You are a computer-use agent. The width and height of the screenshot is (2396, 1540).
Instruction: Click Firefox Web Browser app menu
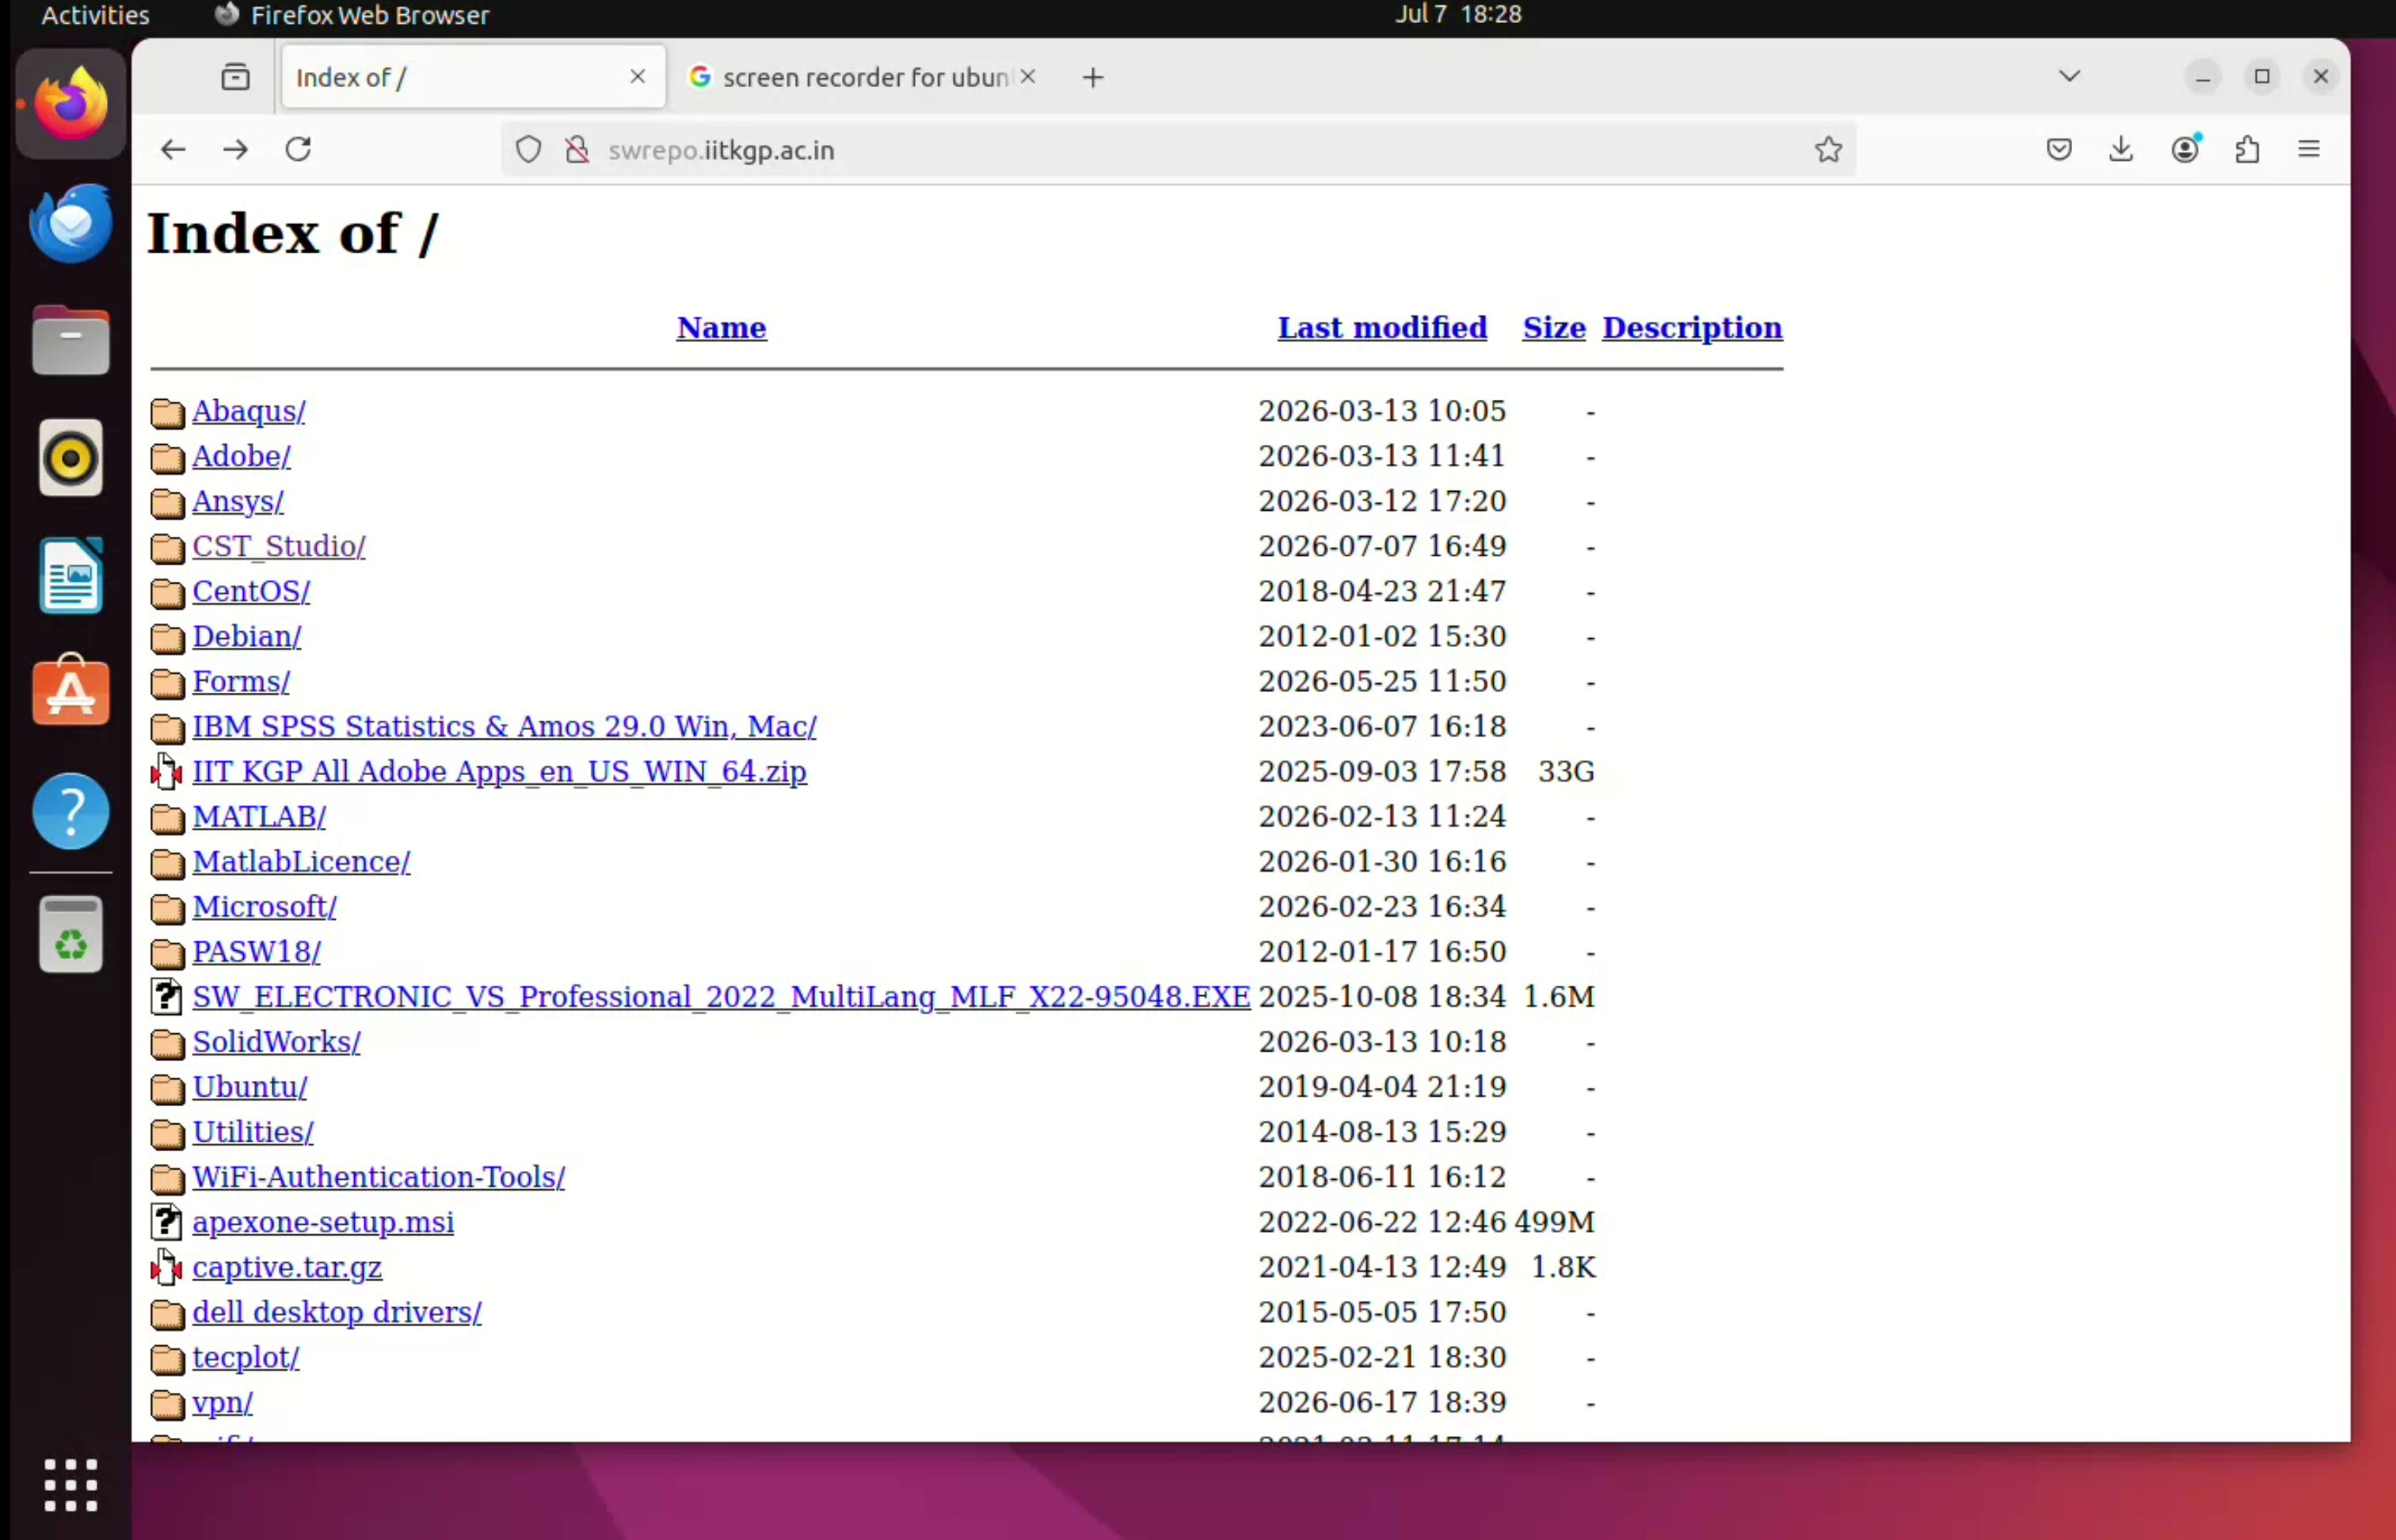(x=352, y=15)
